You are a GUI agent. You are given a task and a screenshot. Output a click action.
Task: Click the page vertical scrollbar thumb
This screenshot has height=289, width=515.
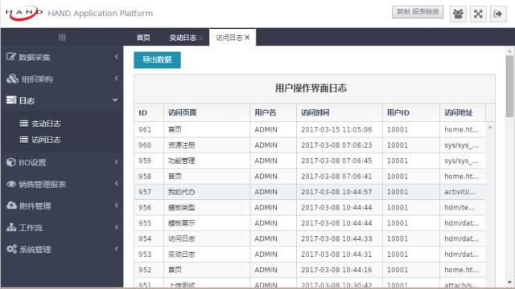tap(509, 86)
